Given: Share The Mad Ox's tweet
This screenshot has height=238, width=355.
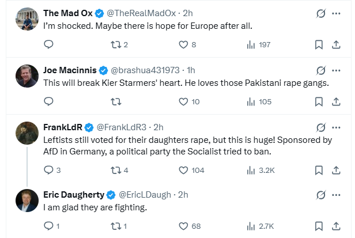Looking at the screenshot, I should coord(336,44).
